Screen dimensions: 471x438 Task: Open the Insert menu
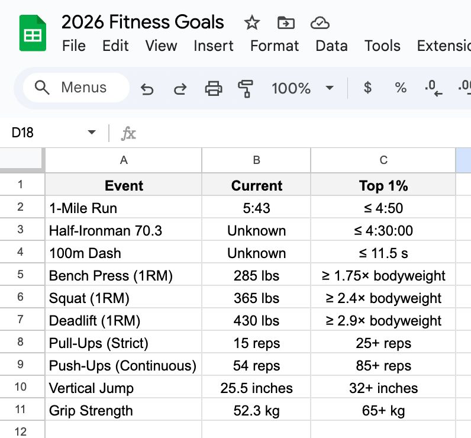[213, 46]
